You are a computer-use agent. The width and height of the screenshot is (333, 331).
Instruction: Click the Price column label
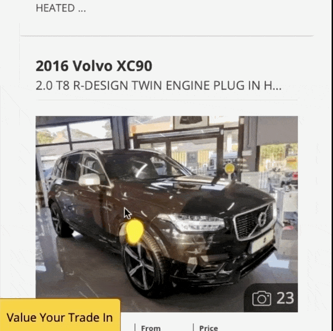[x=208, y=328]
